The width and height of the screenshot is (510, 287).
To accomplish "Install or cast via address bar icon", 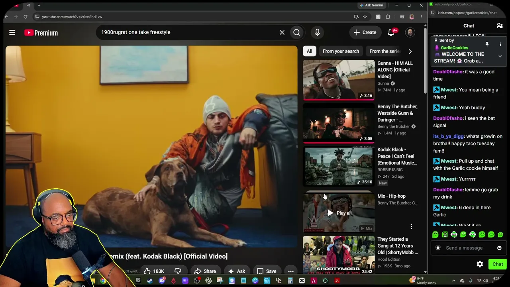I will tap(356, 17).
